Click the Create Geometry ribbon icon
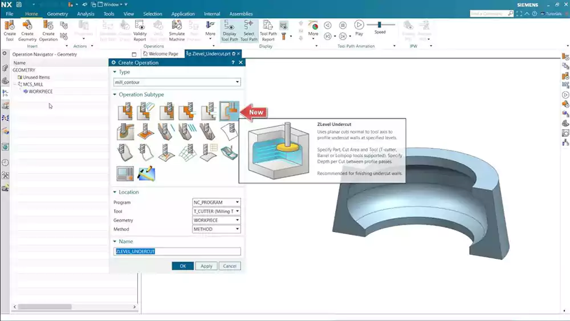The width and height of the screenshot is (570, 321). 27,31
